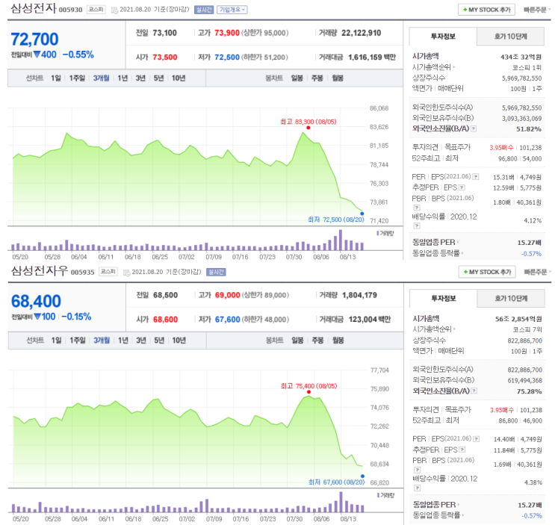
Task: Click help icon under 삼성전자우 배당수익률
Action: click(418, 488)
